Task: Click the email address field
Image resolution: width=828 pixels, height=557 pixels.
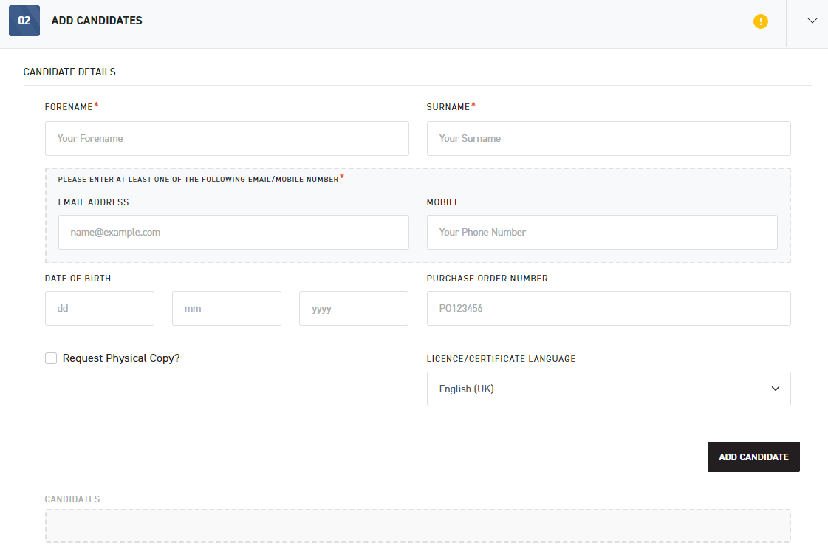Action: pyautogui.click(x=233, y=232)
